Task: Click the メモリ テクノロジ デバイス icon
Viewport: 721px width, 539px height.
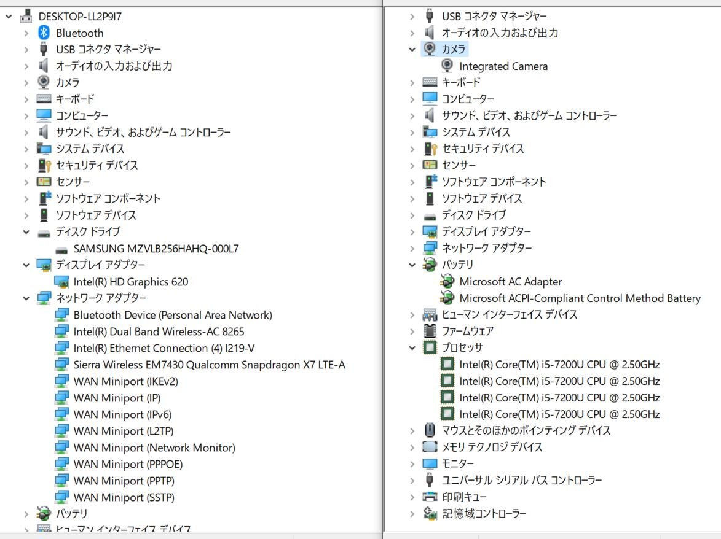Action: coord(430,447)
